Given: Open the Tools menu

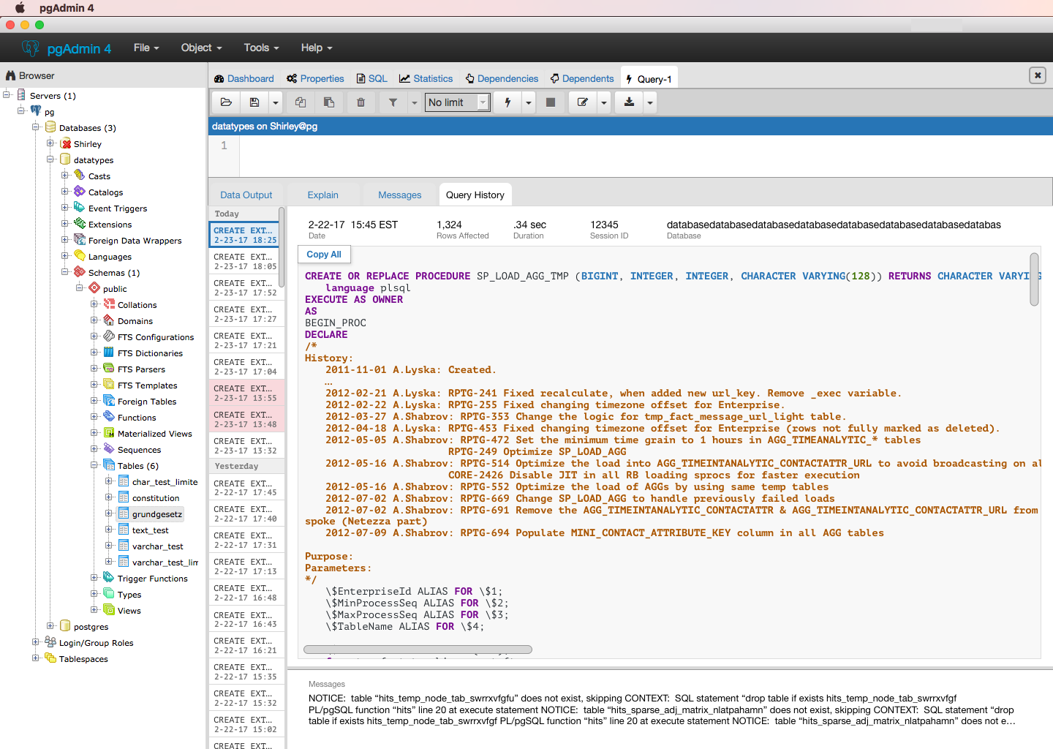Looking at the screenshot, I should point(261,48).
